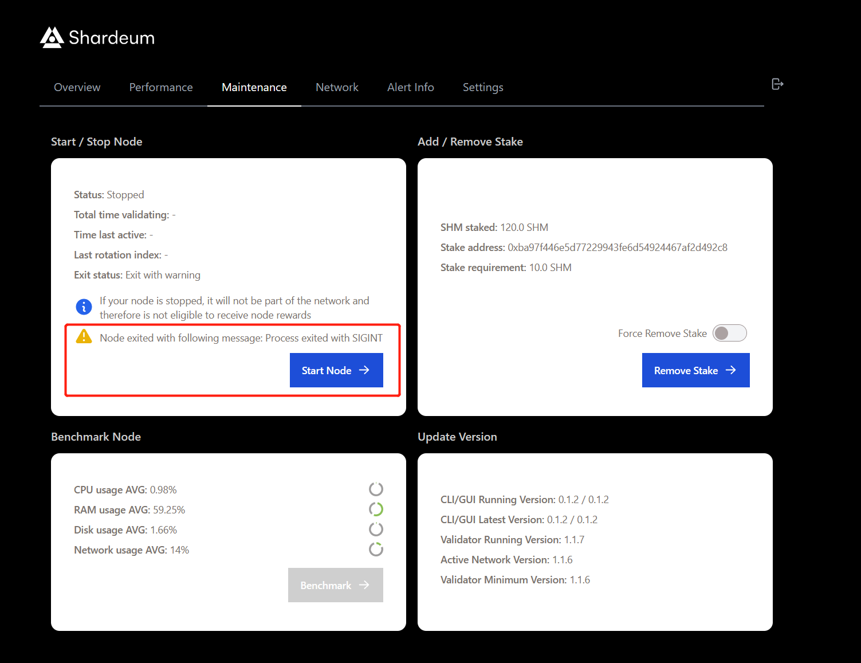861x663 pixels.
Task: Click the logout icon in the top right
Action: pyautogui.click(x=777, y=84)
